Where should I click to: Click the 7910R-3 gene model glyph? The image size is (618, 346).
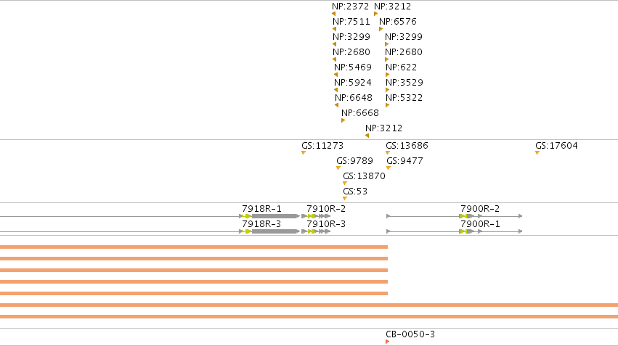[316, 231]
